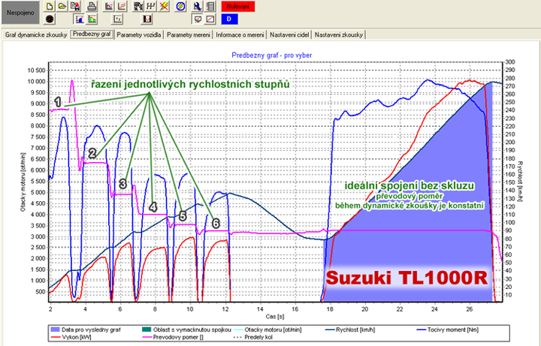Screen dimensions: 541x346
Task: Go to Informace o mereni tab
Action: 240,35
